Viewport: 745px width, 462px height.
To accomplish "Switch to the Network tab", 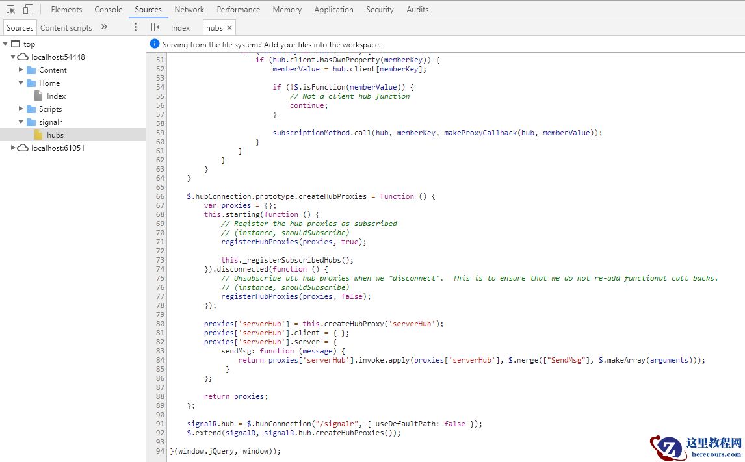I will (189, 10).
